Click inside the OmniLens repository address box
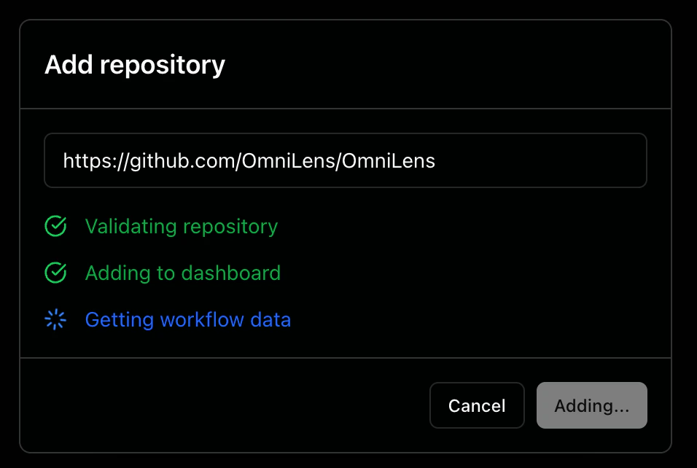The image size is (697, 468). [346, 160]
